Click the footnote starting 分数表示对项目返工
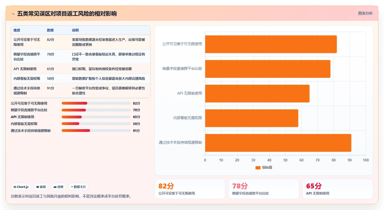This screenshot has width=384, height=210. (x=72, y=196)
